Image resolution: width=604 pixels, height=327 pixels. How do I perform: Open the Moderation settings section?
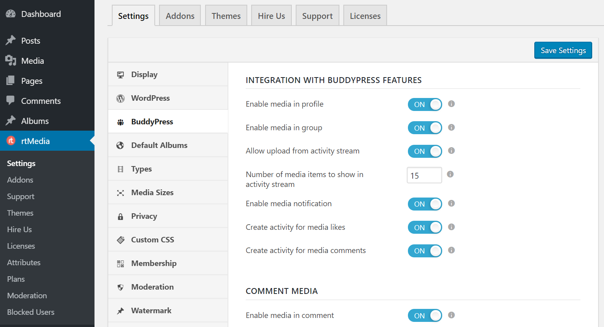[152, 286]
